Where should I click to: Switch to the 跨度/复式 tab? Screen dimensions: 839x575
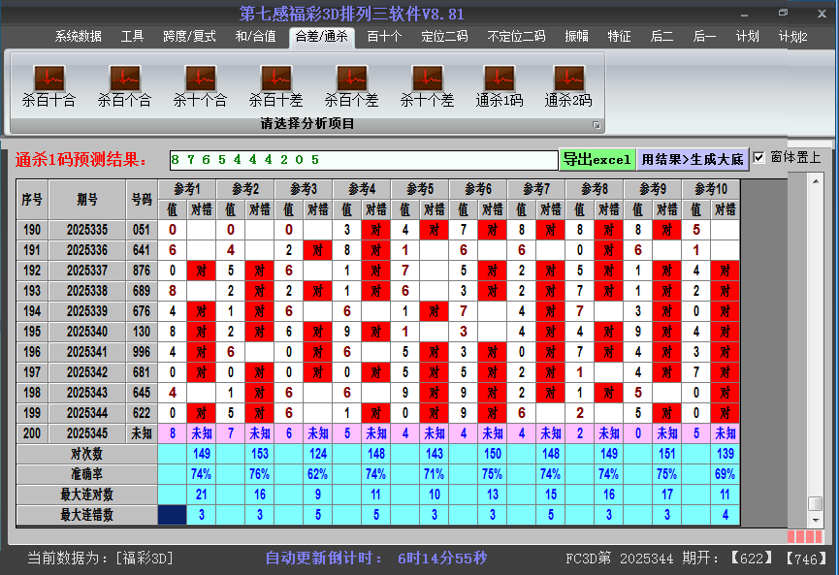tap(189, 37)
